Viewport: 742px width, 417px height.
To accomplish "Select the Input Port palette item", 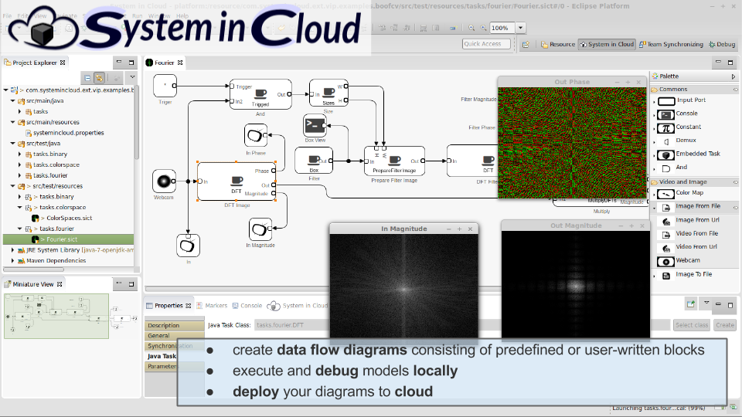I will (x=682, y=100).
